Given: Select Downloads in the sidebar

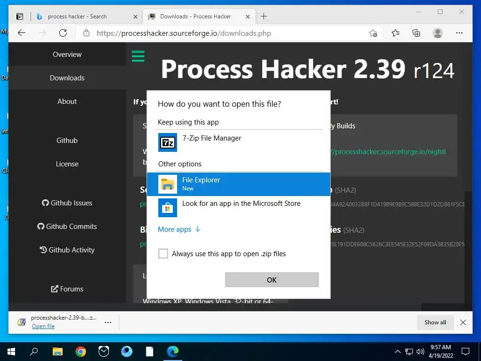Looking at the screenshot, I should 67,78.
